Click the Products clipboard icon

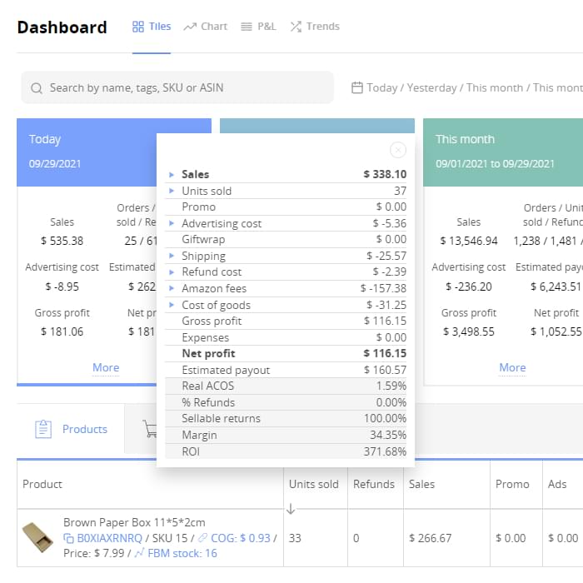tap(43, 429)
